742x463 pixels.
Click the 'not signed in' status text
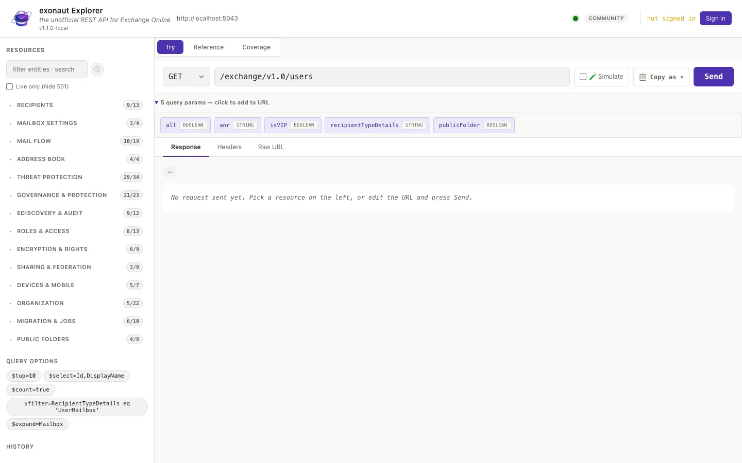[671, 19]
